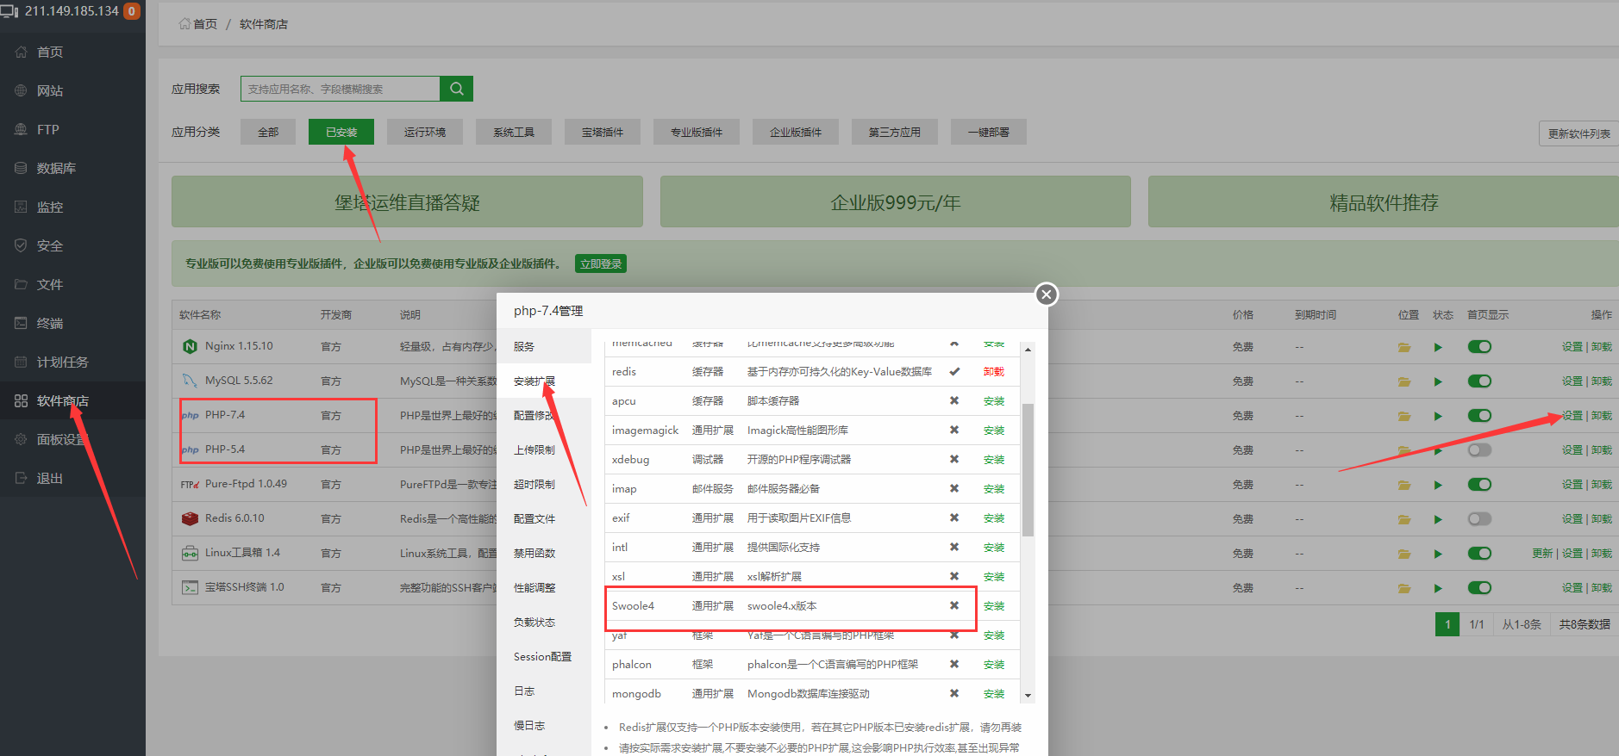The height and width of the screenshot is (756, 1619).
Task: Toggle Nginx homepage display switch
Action: pos(1479,346)
